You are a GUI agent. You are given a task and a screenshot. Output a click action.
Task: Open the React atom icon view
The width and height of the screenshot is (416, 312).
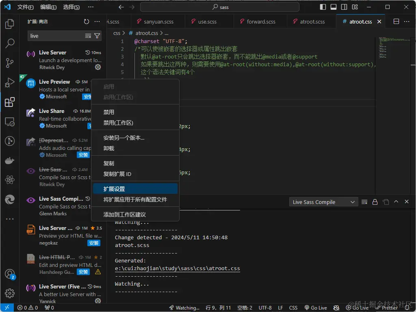10,180
